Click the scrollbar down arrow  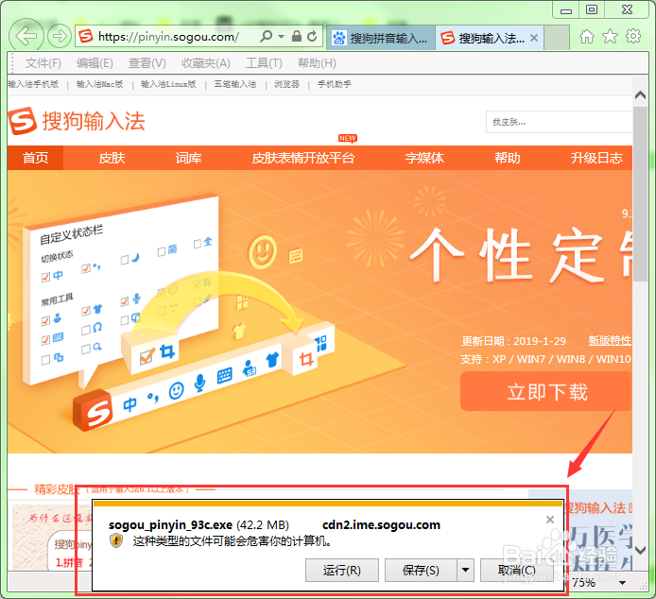click(640, 550)
